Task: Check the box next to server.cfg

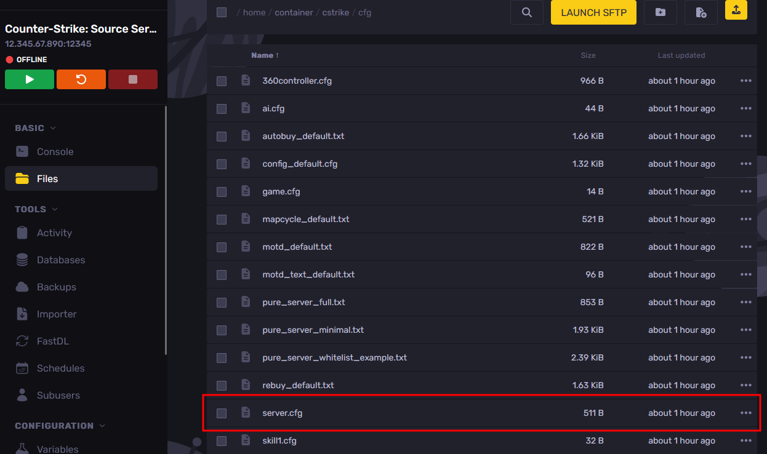Action: point(222,413)
